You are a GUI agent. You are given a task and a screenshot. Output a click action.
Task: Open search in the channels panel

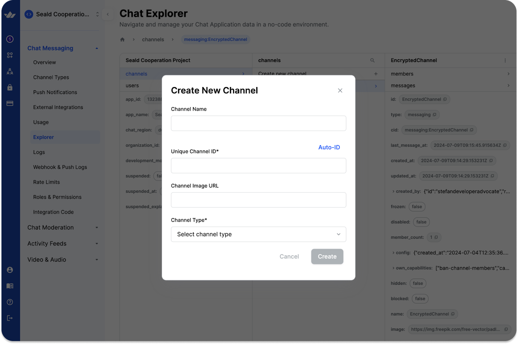click(372, 60)
